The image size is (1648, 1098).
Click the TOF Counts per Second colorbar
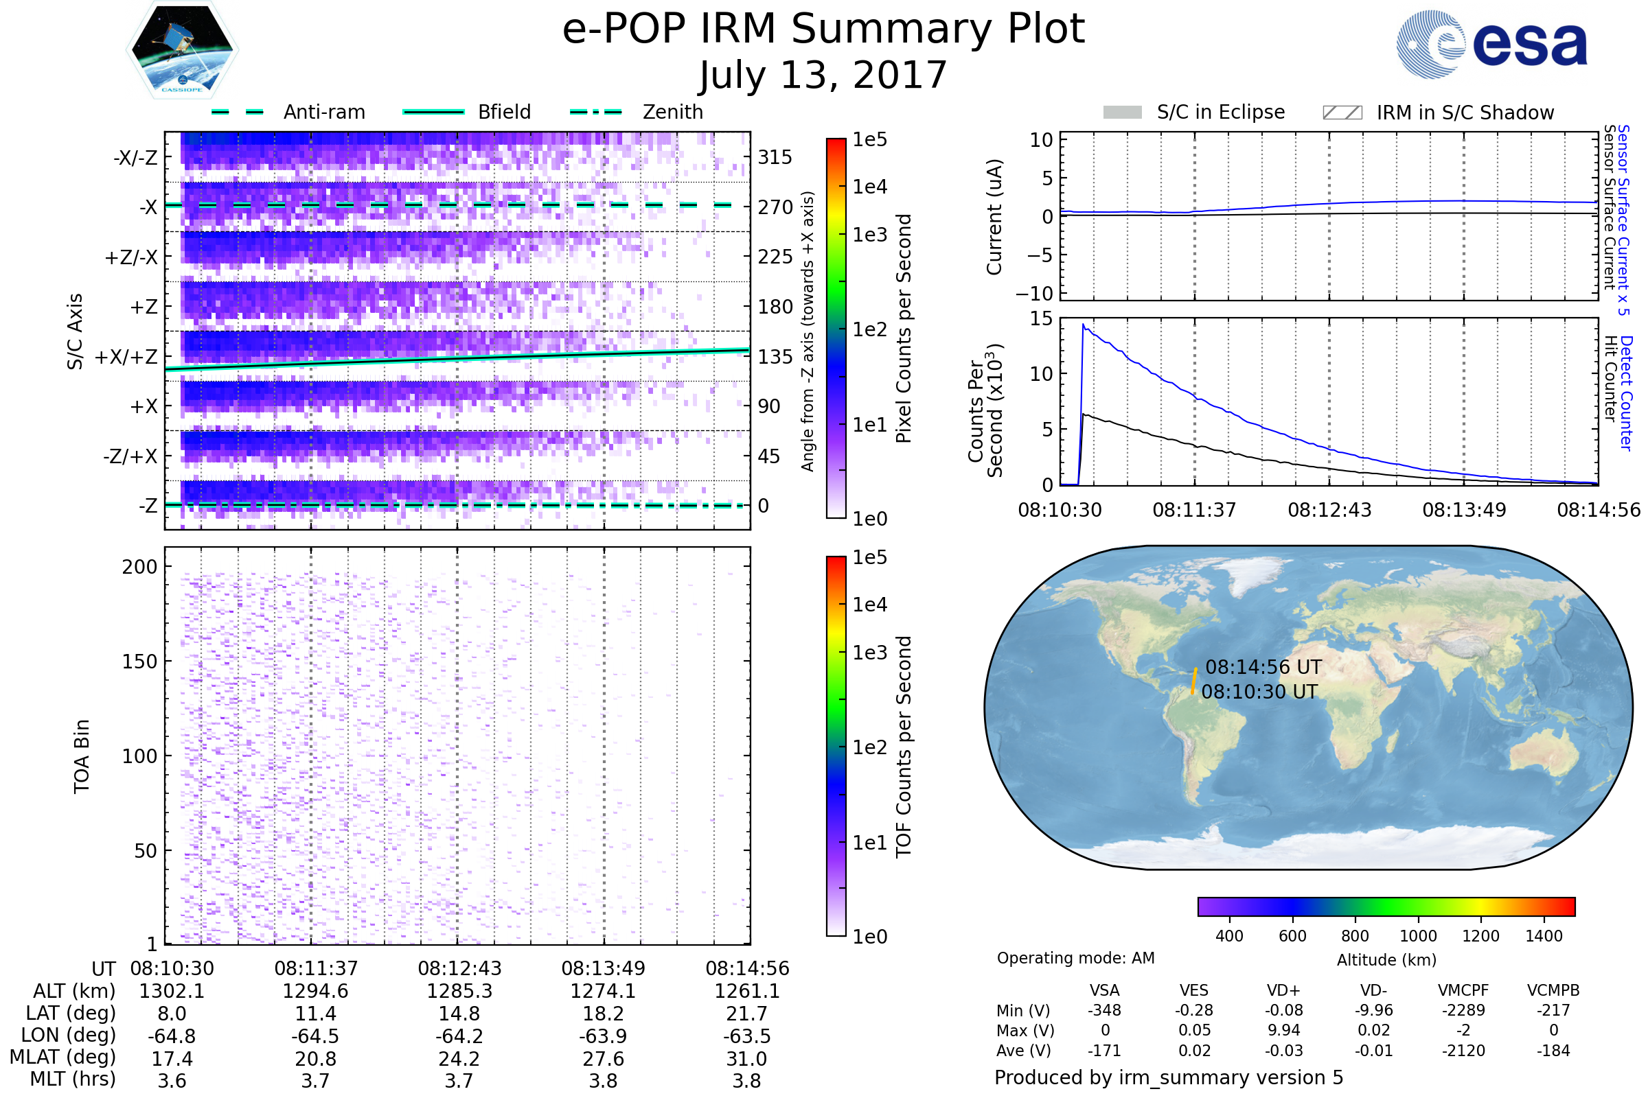[836, 746]
